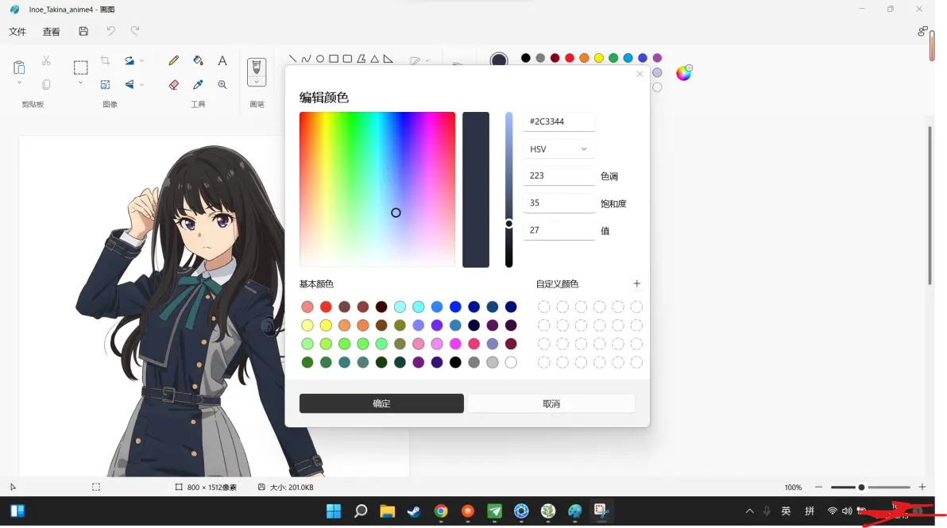Confirm with the 确定 button
The image size is (947, 528).
[x=381, y=403]
